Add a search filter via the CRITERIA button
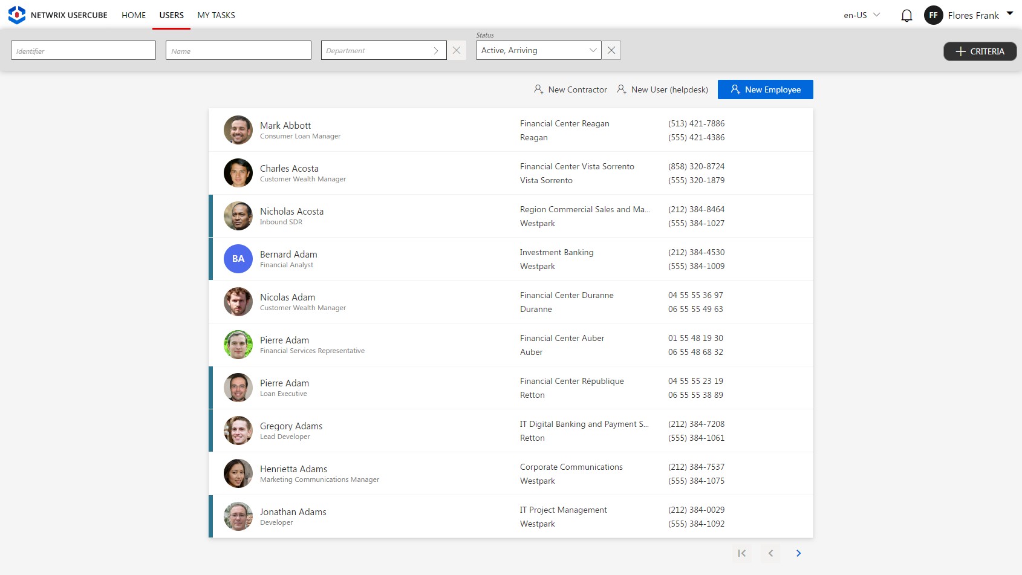The height and width of the screenshot is (575, 1022). [979, 51]
